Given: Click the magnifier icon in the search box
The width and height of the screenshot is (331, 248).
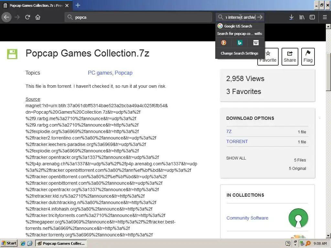Looking at the screenshot, I should tap(220, 17).
